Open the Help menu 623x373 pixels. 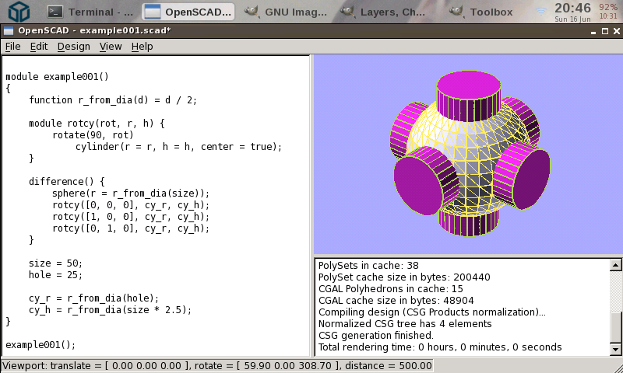(x=142, y=46)
